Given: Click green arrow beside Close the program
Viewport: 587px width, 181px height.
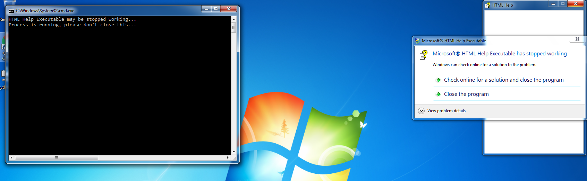Looking at the screenshot, I should click(438, 94).
